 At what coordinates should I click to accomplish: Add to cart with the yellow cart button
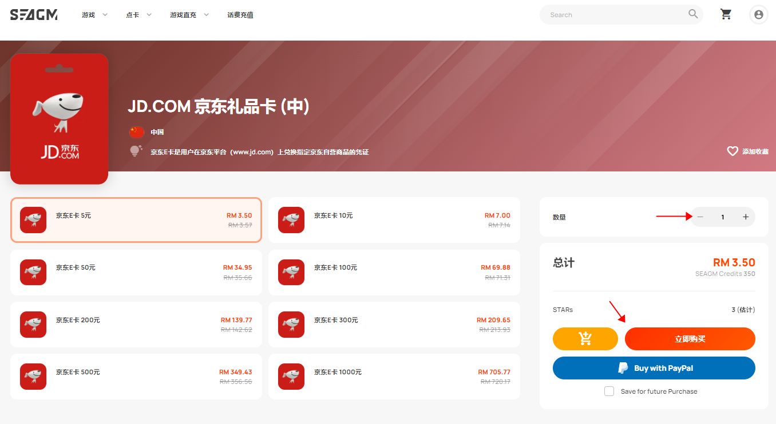[585, 339]
